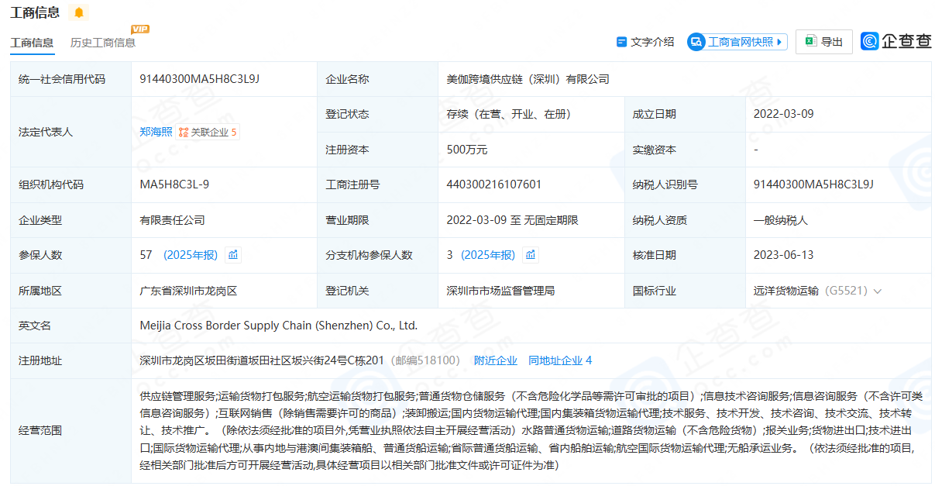Expand the arrow on 工商官网快照
The image size is (935, 486).
click(779, 42)
